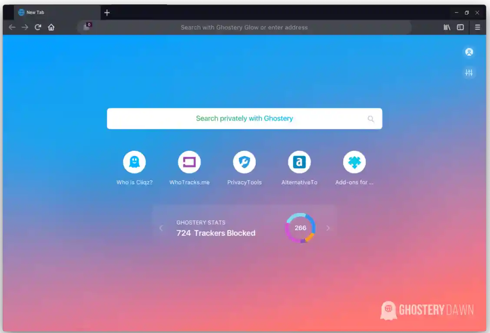The height and width of the screenshot is (333, 490).
Task: Open the home page
Action: pyautogui.click(x=51, y=27)
